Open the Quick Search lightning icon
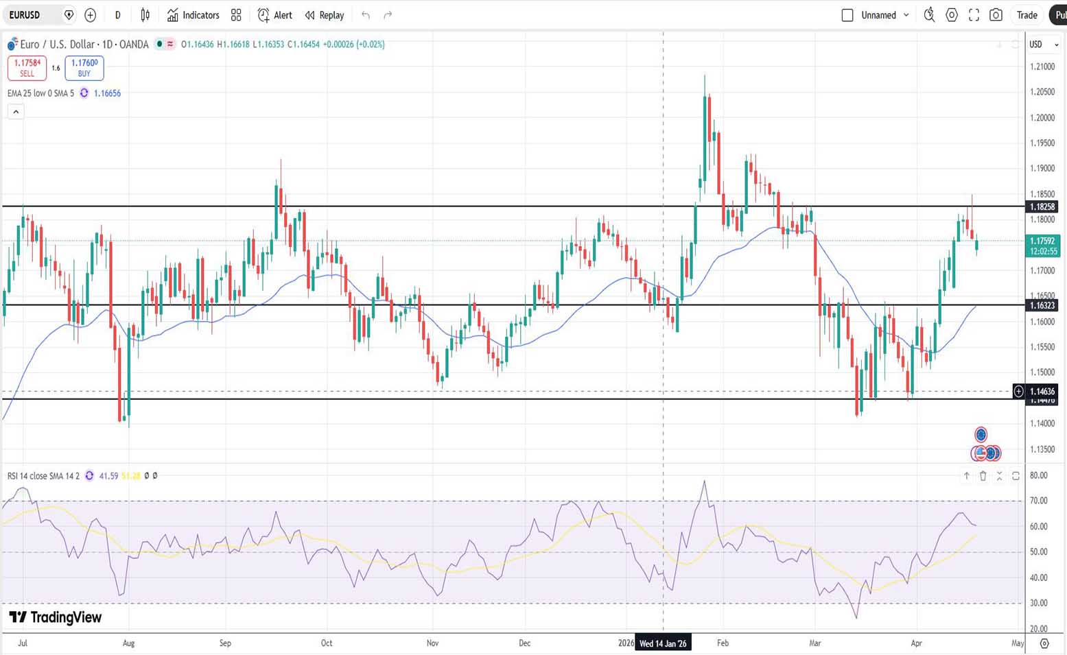This screenshot has height=655, width=1067. pos(929,15)
